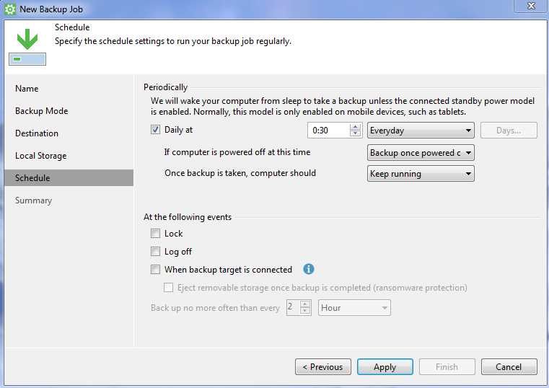Open the Backup once powered on dropdown
The width and height of the screenshot is (549, 388).
click(x=421, y=153)
